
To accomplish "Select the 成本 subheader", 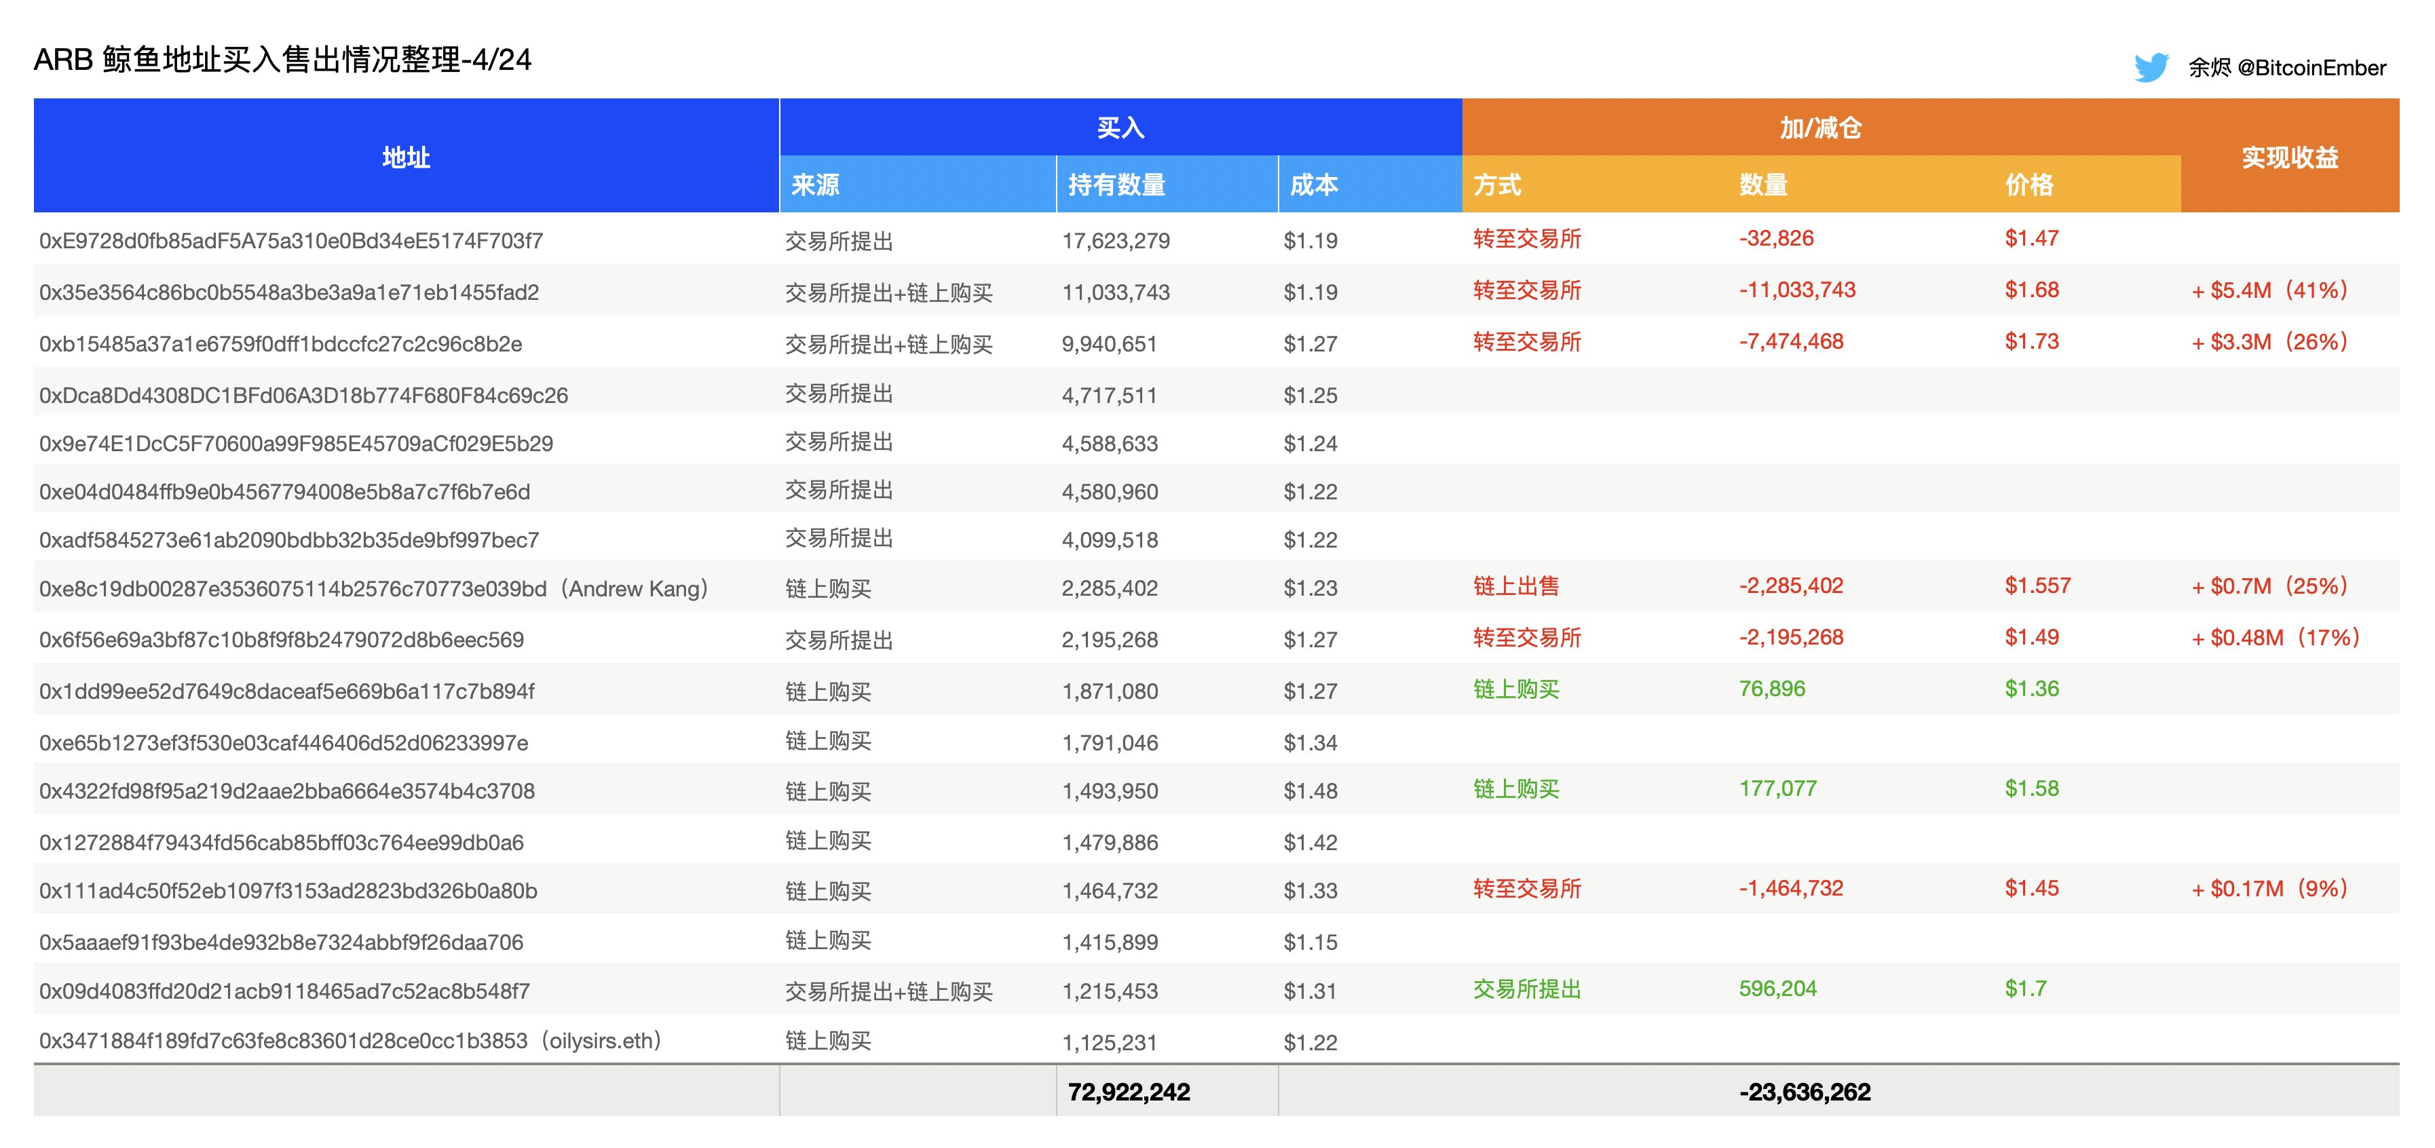I will click(1314, 185).
